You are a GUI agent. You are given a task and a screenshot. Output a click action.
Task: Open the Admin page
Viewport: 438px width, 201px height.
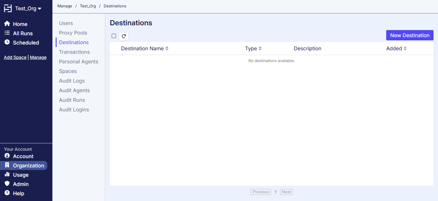point(21,184)
